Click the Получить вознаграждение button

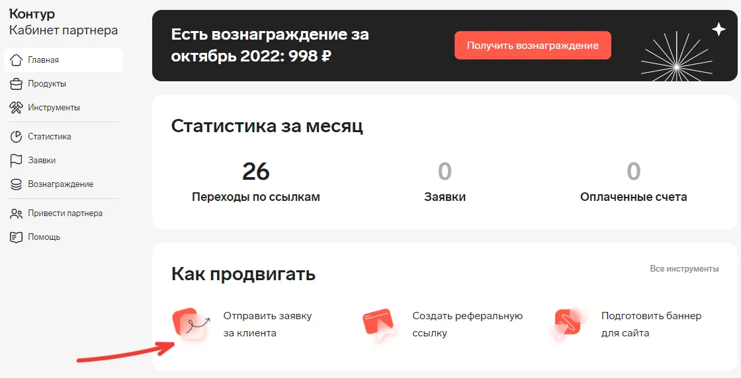[533, 46]
